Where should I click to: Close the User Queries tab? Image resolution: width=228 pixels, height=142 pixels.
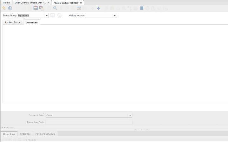point(48,3)
